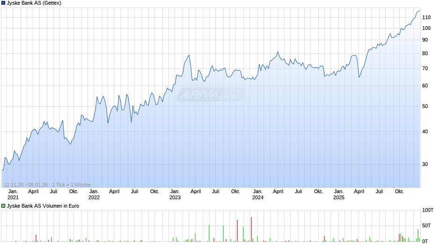
Task: Click the green volume legend square
Action: [3, 206]
